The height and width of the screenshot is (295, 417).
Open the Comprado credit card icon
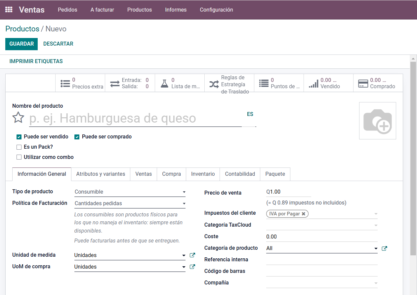pyautogui.click(x=363, y=83)
